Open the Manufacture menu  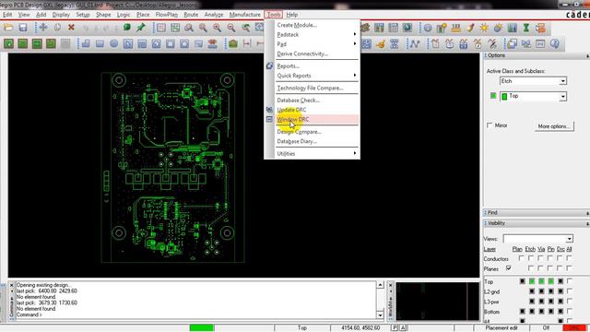[x=245, y=15]
